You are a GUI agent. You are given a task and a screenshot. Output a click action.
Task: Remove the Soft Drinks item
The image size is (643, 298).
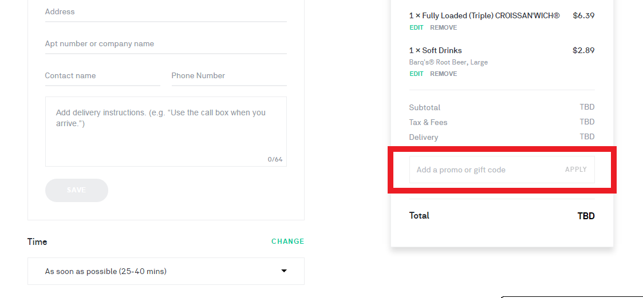point(443,74)
